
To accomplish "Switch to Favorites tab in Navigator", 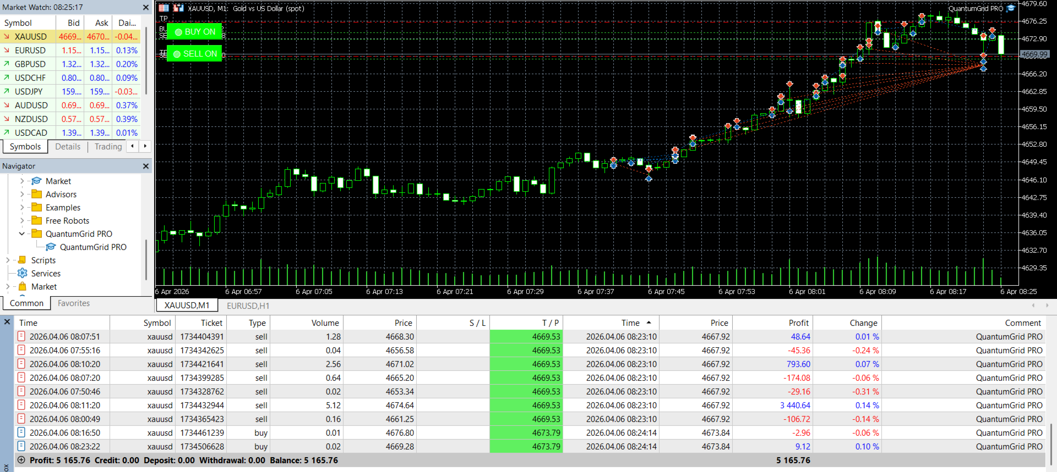I will tap(74, 303).
